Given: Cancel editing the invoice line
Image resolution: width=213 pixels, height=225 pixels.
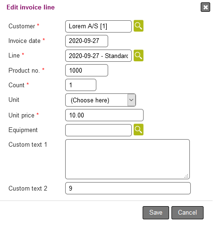Looking at the screenshot, I should [x=187, y=213].
